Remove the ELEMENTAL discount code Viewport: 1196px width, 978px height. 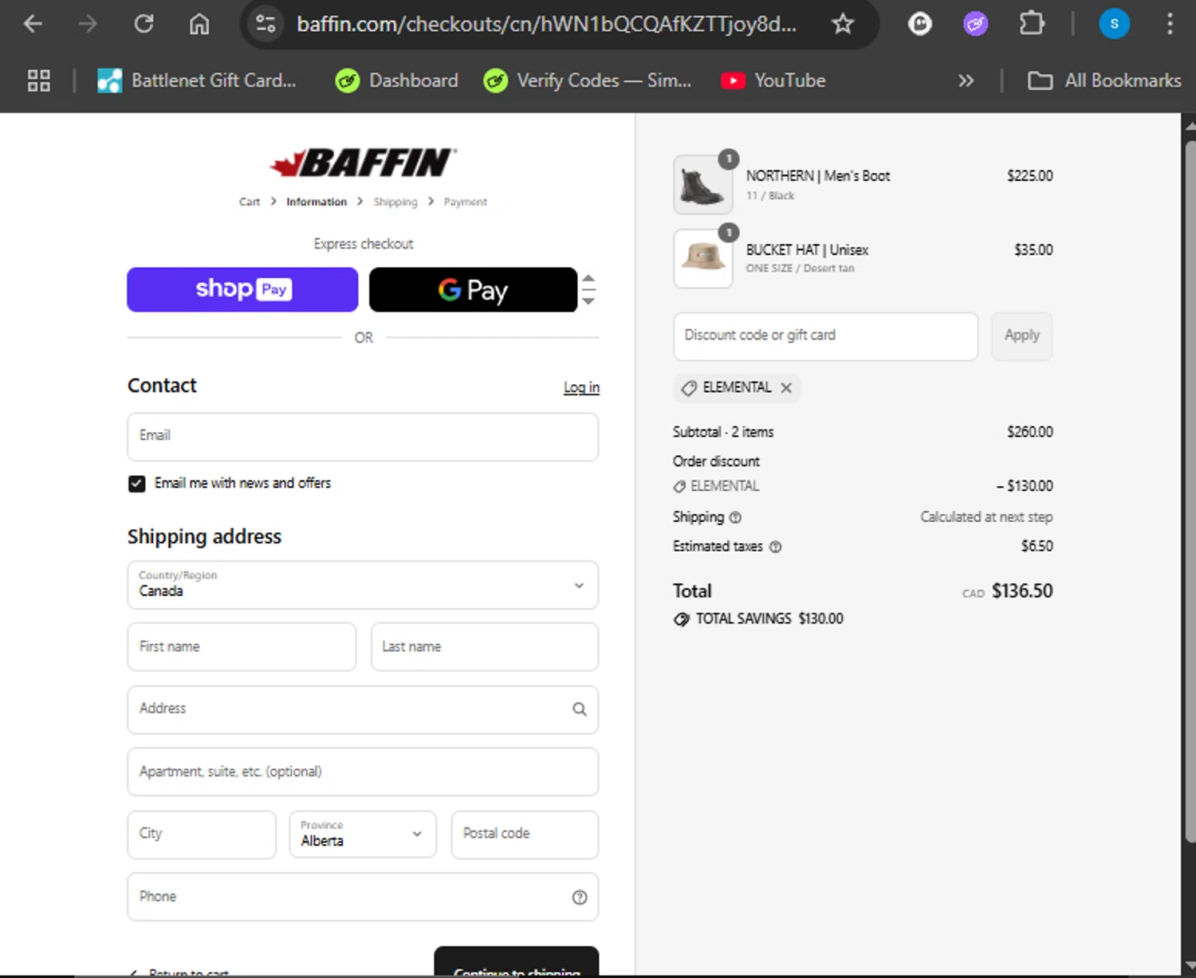(786, 388)
